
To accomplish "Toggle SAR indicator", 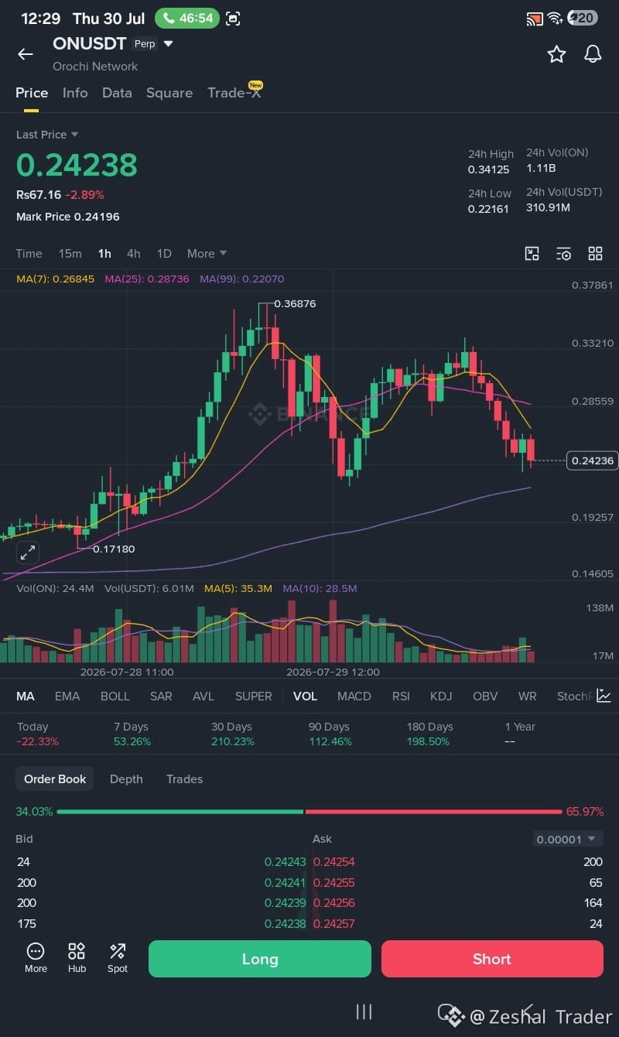I will [161, 696].
